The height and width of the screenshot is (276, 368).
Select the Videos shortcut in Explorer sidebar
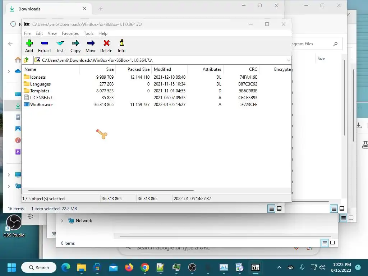18,152
